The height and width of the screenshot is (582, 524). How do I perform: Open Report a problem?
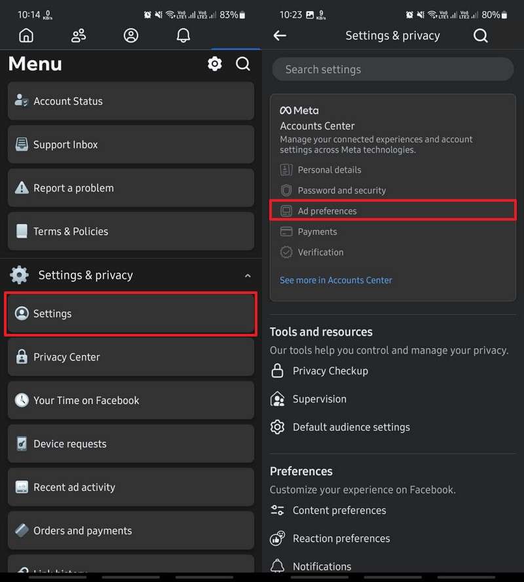[131, 188]
